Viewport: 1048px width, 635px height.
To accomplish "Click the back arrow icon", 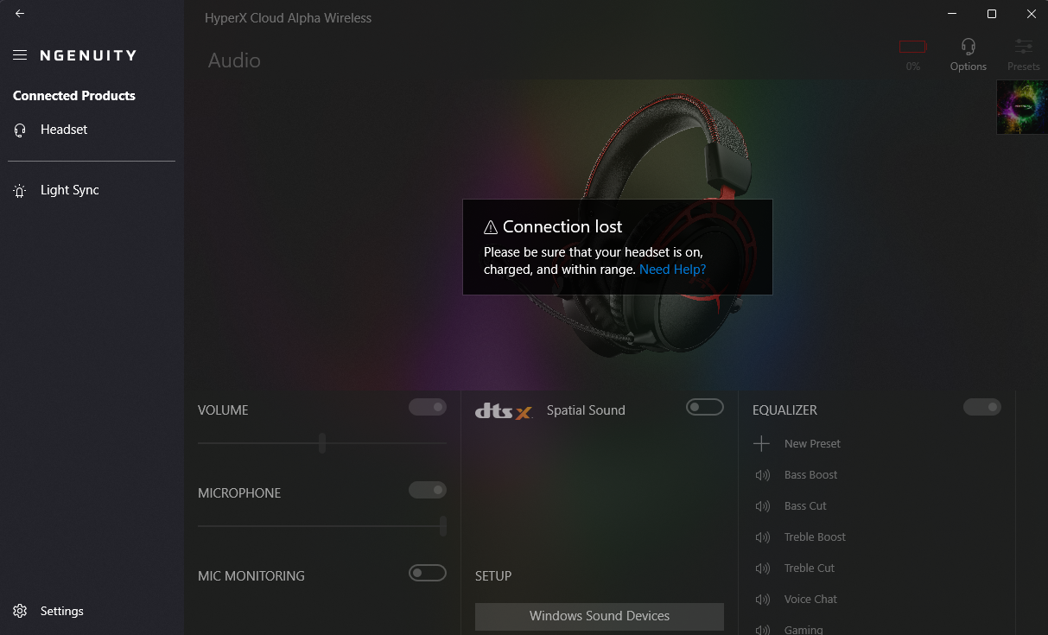I will pyautogui.click(x=20, y=14).
